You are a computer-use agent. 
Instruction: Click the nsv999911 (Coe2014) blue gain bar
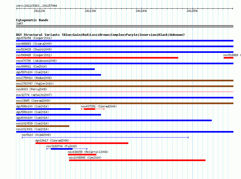coord(55,69)
